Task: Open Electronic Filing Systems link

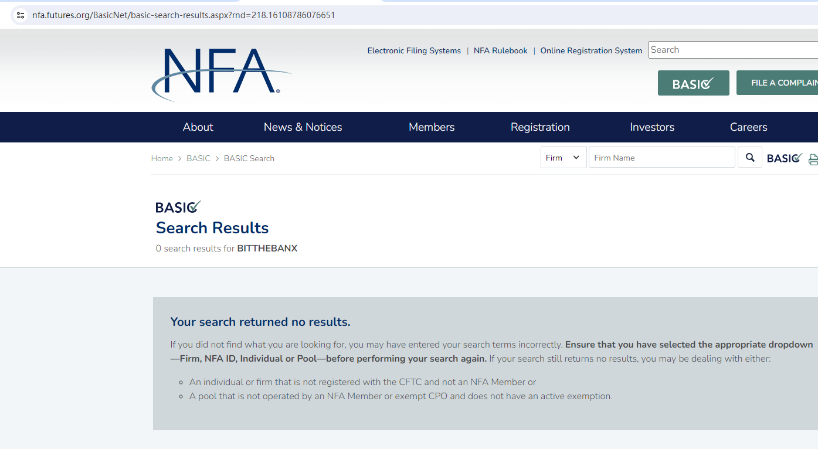Action: coord(414,51)
